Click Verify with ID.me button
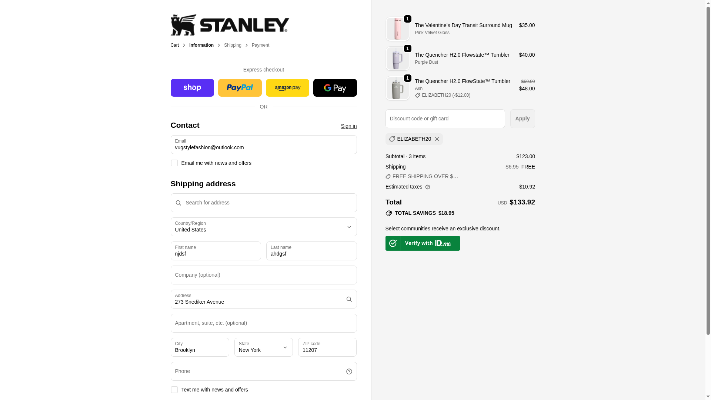The image size is (711, 400). [x=423, y=243]
